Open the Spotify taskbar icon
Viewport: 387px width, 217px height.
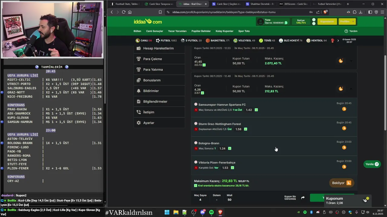(x=211, y=212)
